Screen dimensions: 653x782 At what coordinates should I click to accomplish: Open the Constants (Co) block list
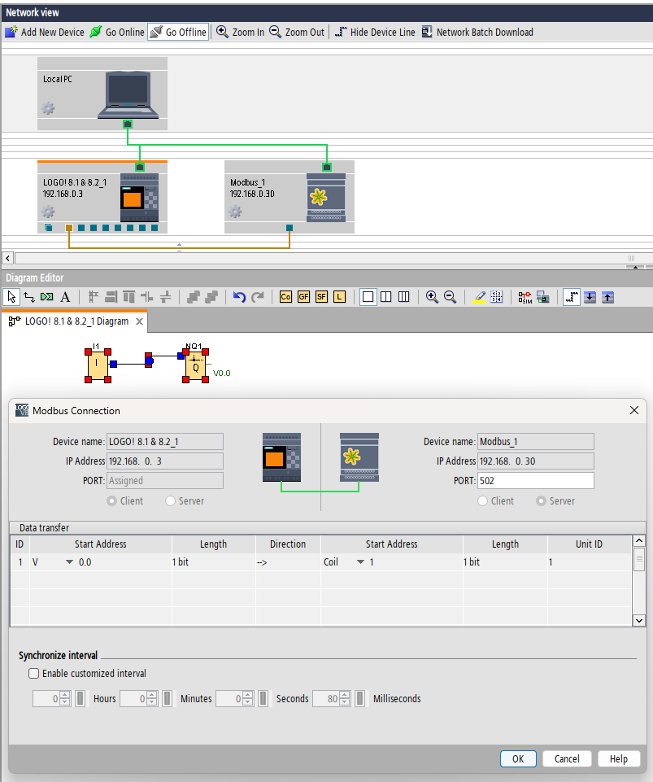click(x=285, y=297)
